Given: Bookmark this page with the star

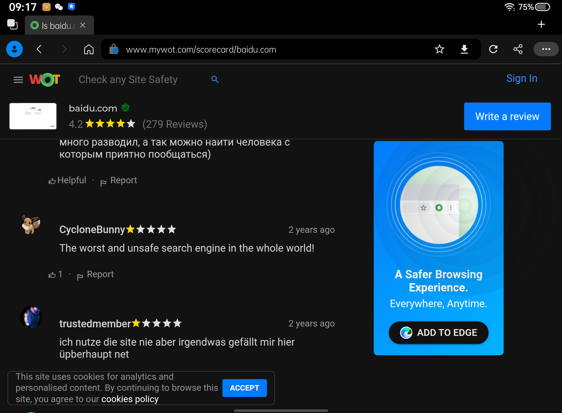Looking at the screenshot, I should tap(439, 49).
